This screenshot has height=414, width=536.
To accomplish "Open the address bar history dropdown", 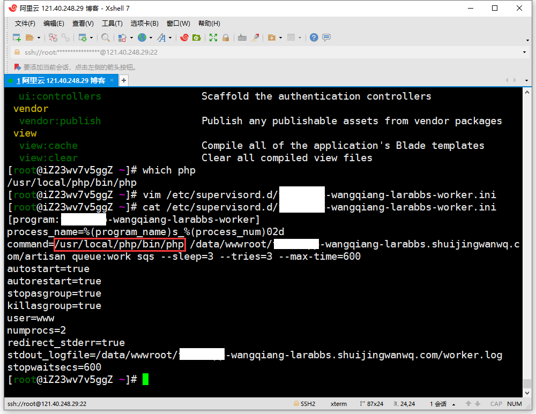I will point(525,52).
